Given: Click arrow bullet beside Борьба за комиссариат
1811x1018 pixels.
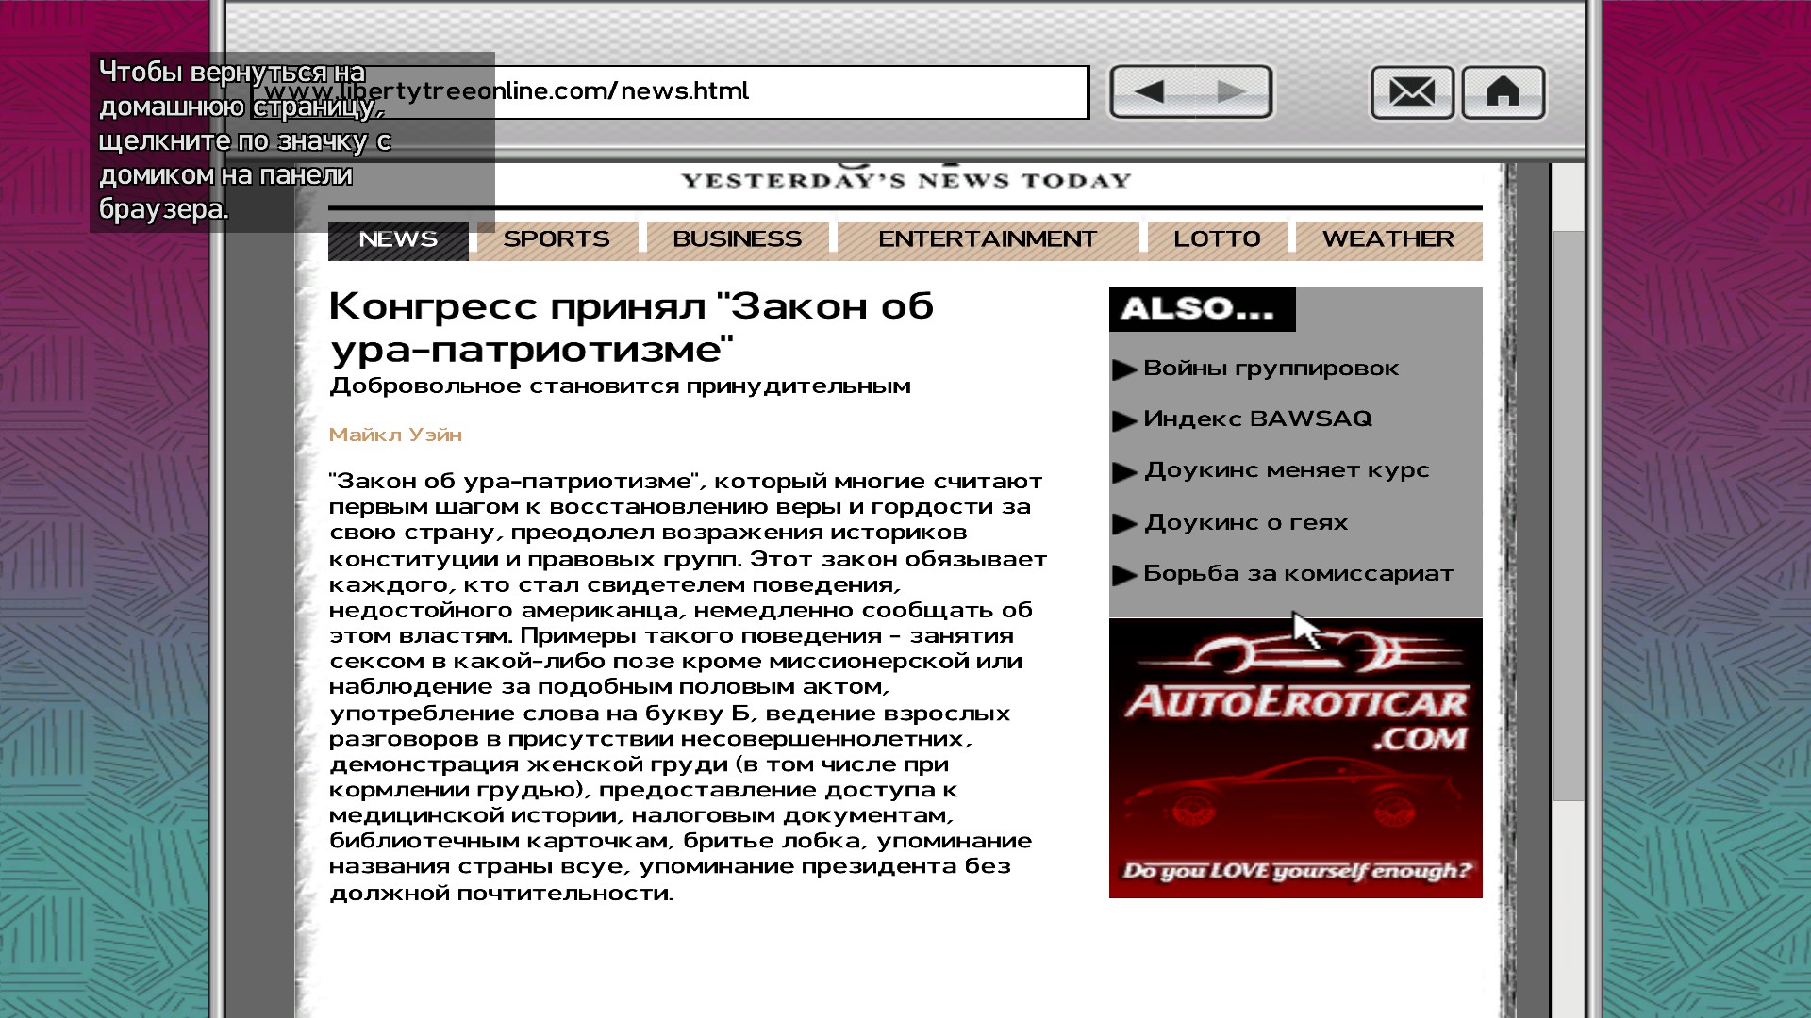Looking at the screenshot, I should point(1123,575).
